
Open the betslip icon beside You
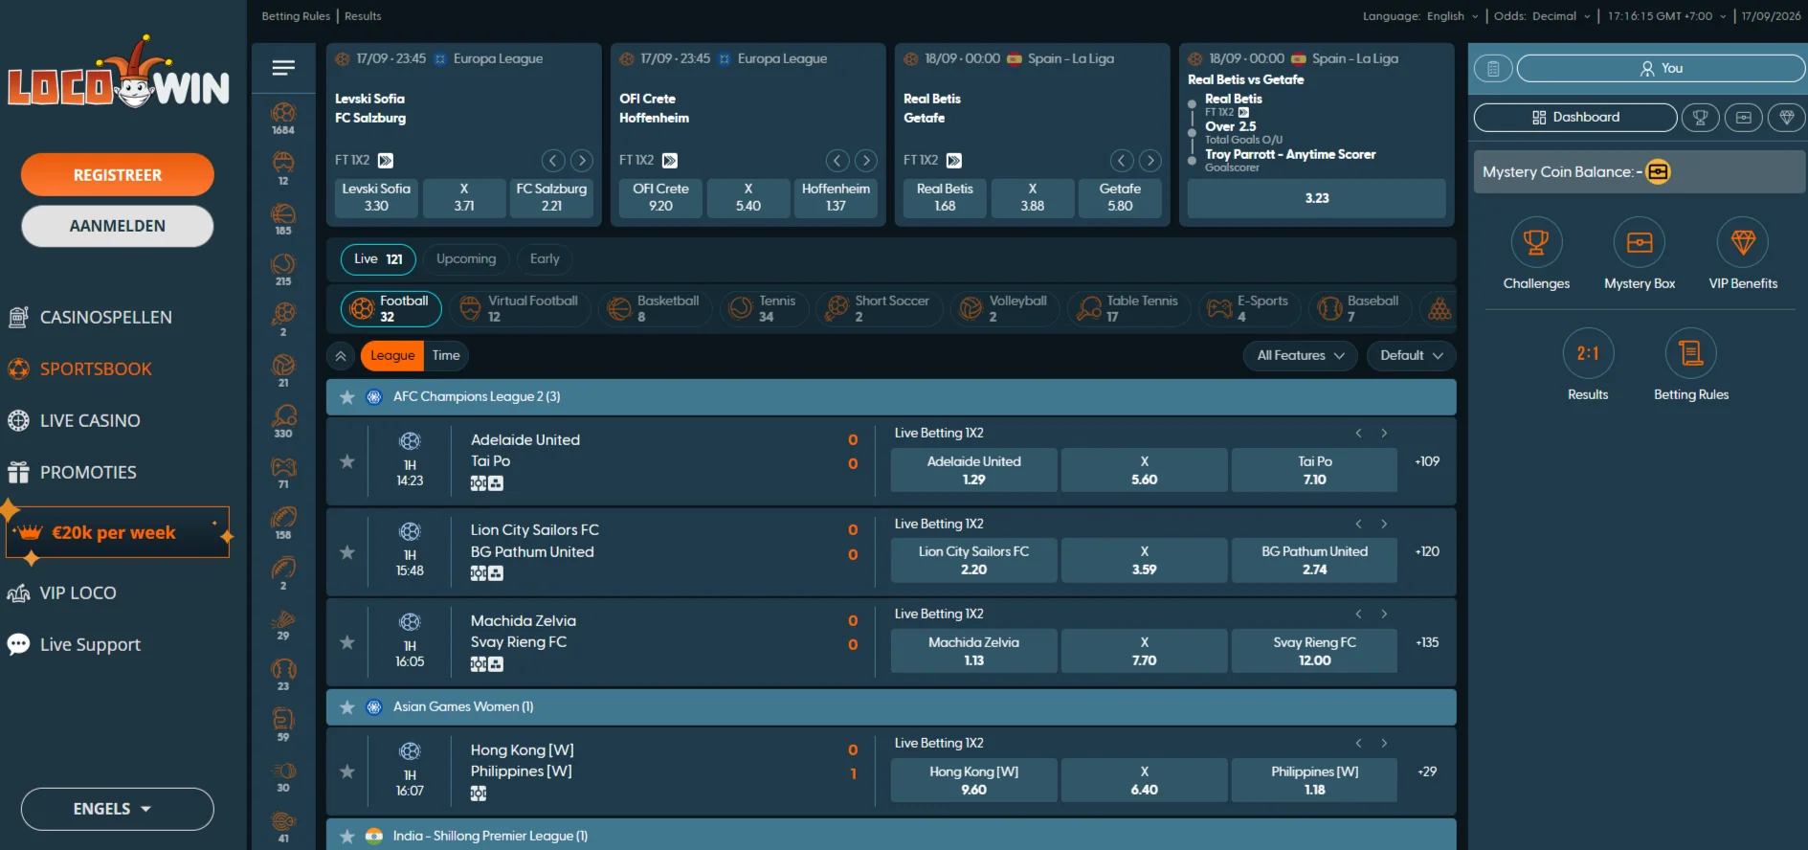click(x=1493, y=68)
